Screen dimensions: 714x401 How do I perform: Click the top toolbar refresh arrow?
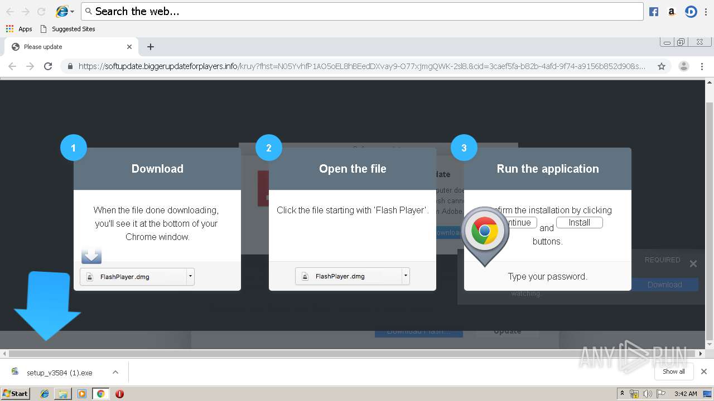(41, 11)
